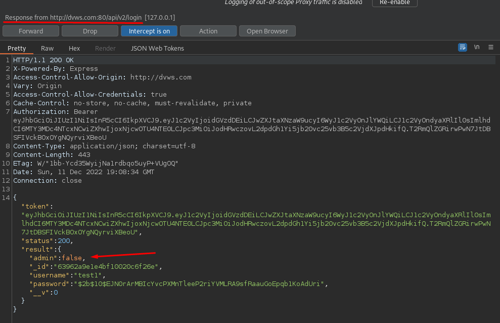Click the Forward button
This screenshot has height=323, width=500.
(31, 31)
